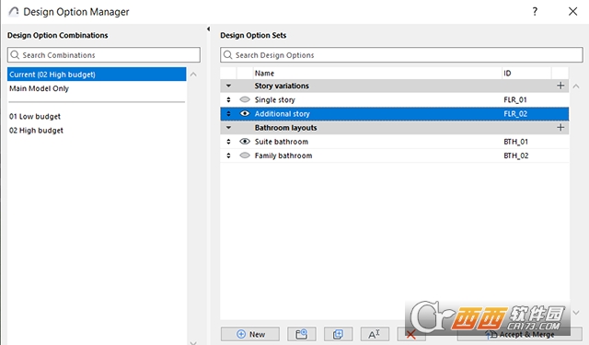Click the Search Combinations field

click(104, 55)
